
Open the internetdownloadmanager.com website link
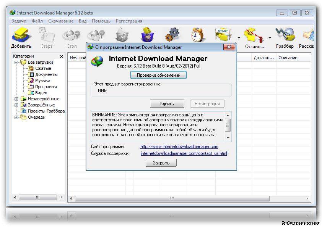pyautogui.click(x=179, y=147)
